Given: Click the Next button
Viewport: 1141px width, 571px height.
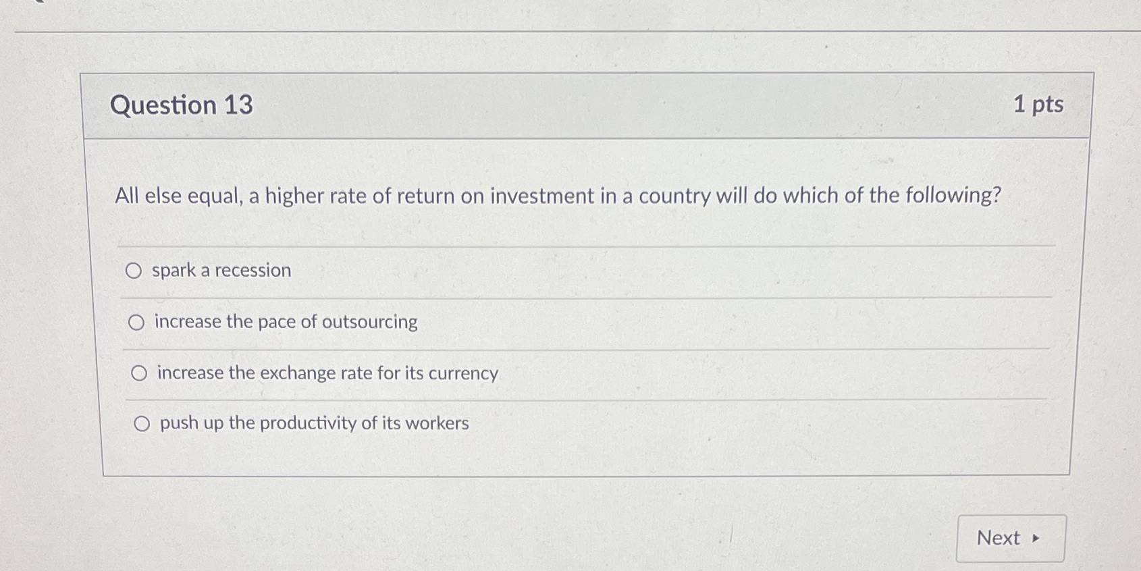Looking at the screenshot, I should click(x=1009, y=538).
